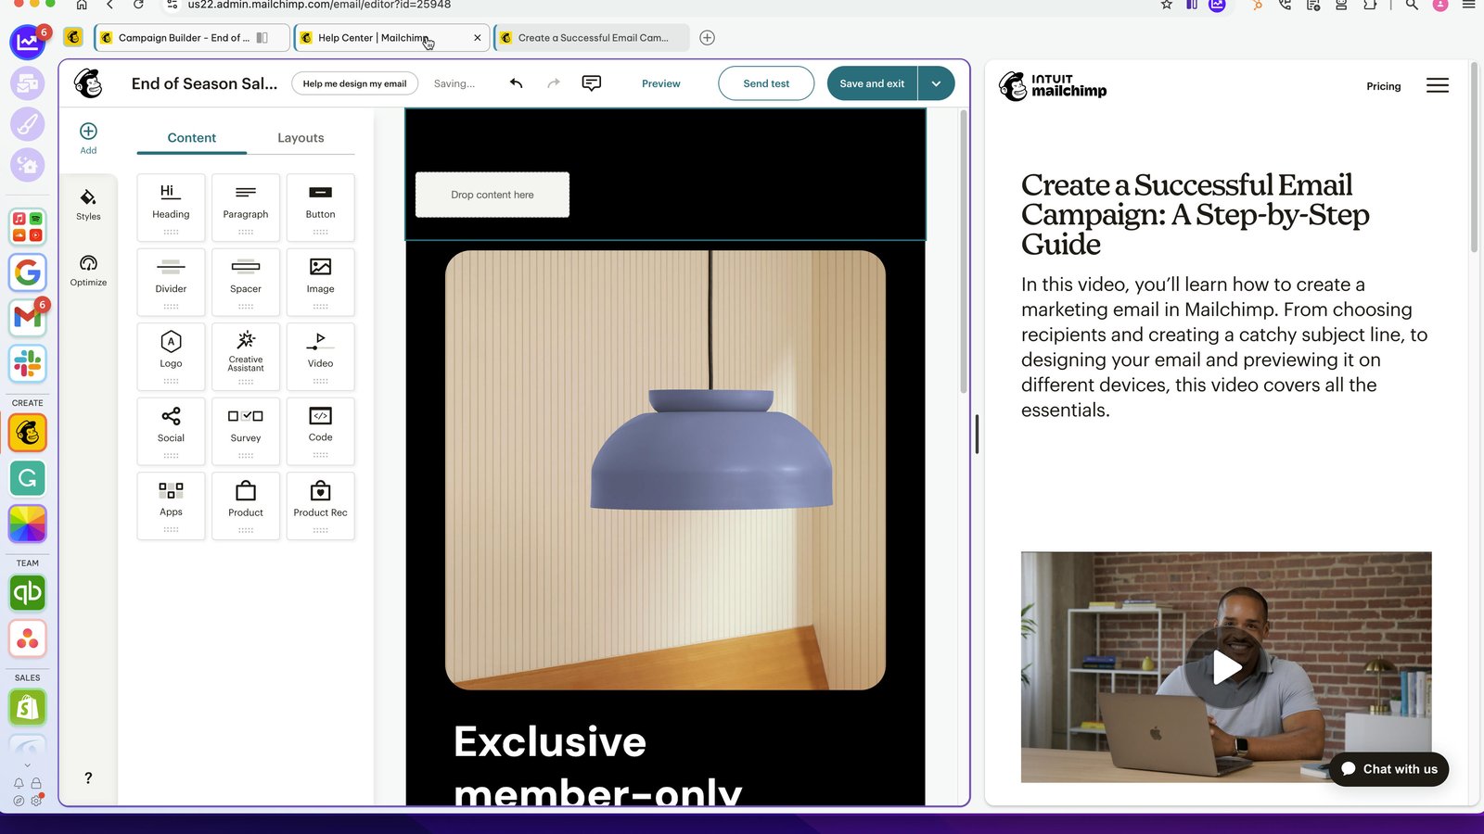This screenshot has height=834, width=1484.
Task: Open the Shopify app in the sidebar
Action: tap(28, 708)
